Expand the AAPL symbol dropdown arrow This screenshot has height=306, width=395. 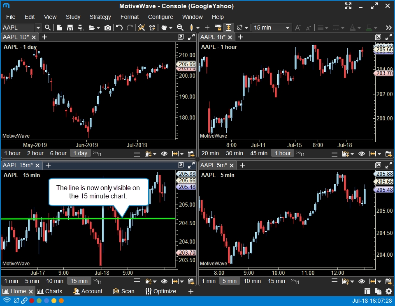point(38,28)
